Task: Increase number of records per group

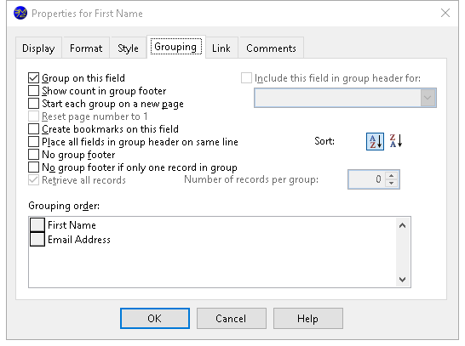Action: click(x=392, y=175)
